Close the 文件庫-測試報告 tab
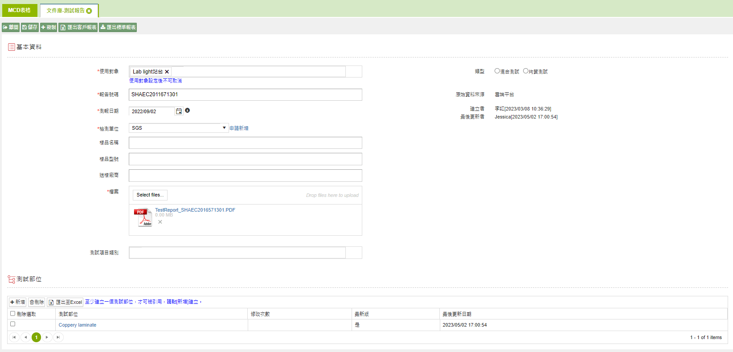Screen dimensions: 733x352 [89, 11]
